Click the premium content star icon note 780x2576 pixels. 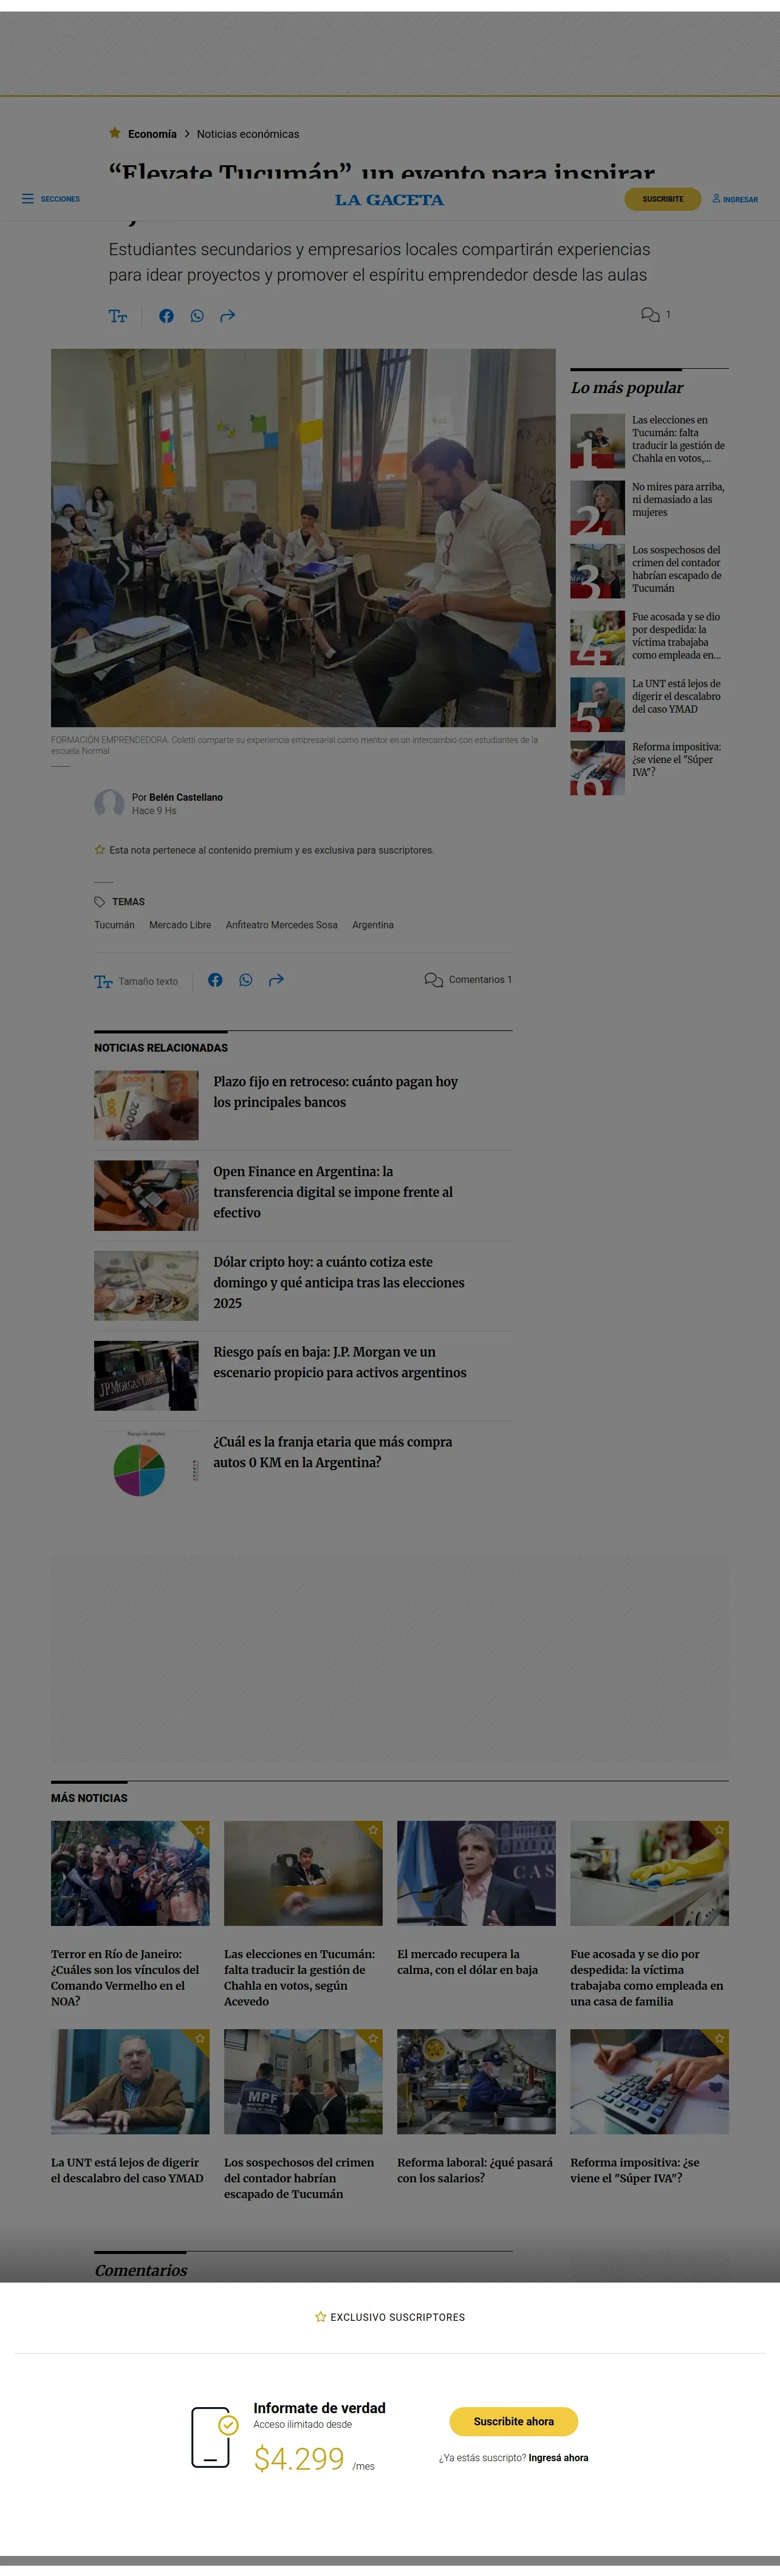(99, 850)
